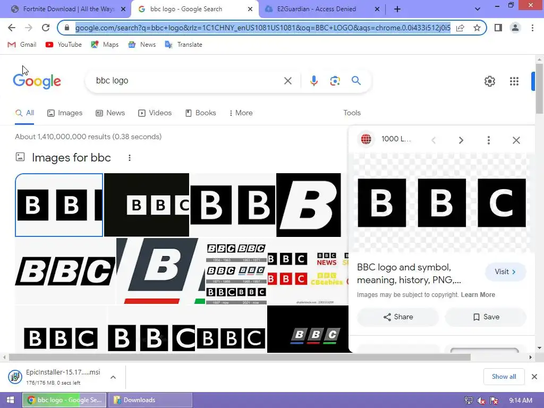Open the network tray icon

pyautogui.click(x=469, y=401)
